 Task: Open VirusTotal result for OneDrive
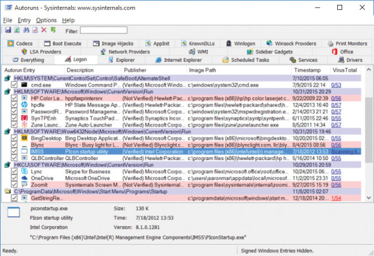coord(336,178)
